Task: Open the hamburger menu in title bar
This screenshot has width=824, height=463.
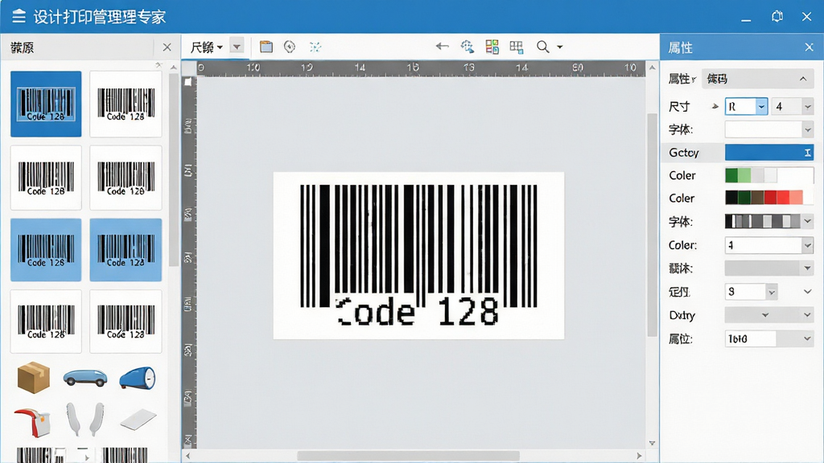Action: pyautogui.click(x=19, y=16)
